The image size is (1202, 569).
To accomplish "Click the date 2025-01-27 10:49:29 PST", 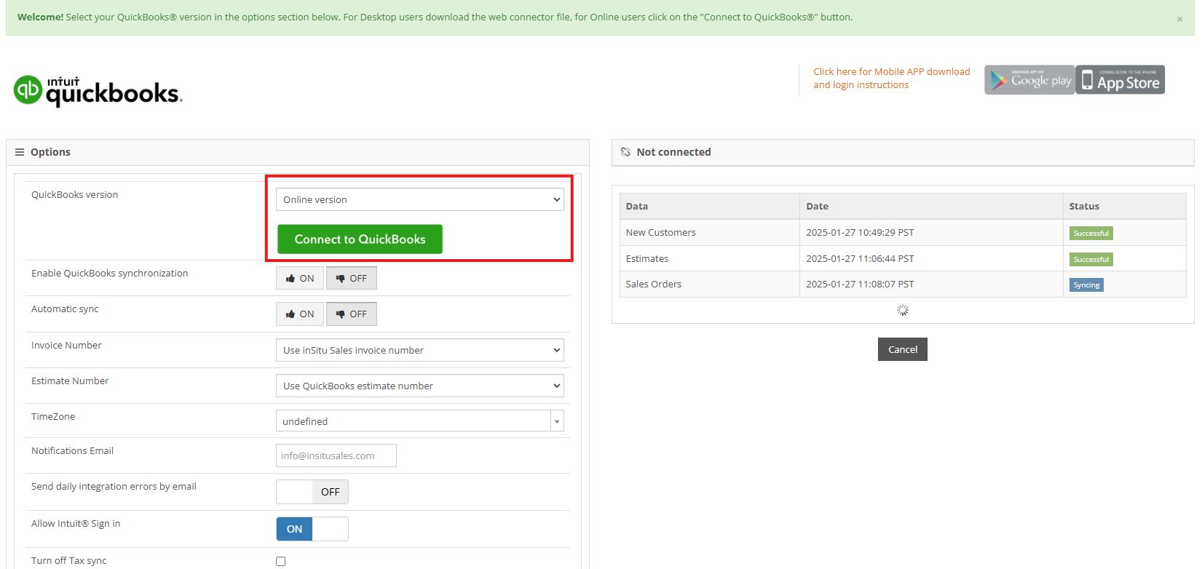I will [860, 233].
